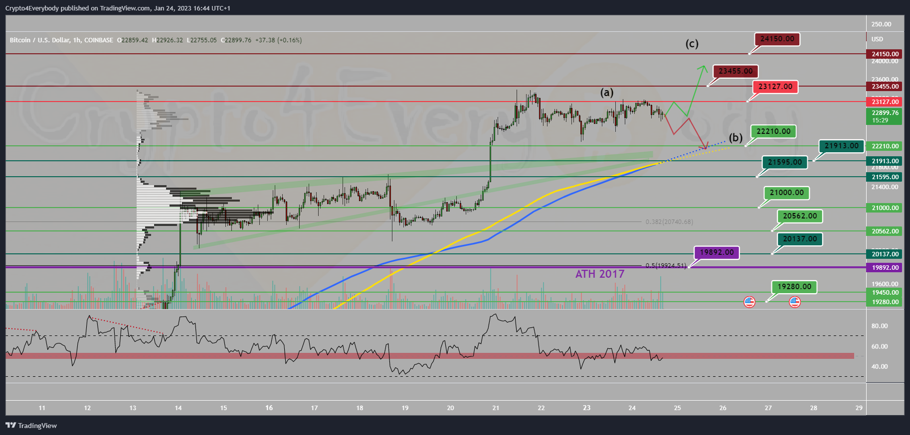Screen dimensions: 910x435
Task: Click date 14 on the time axis
Action: coord(178,408)
